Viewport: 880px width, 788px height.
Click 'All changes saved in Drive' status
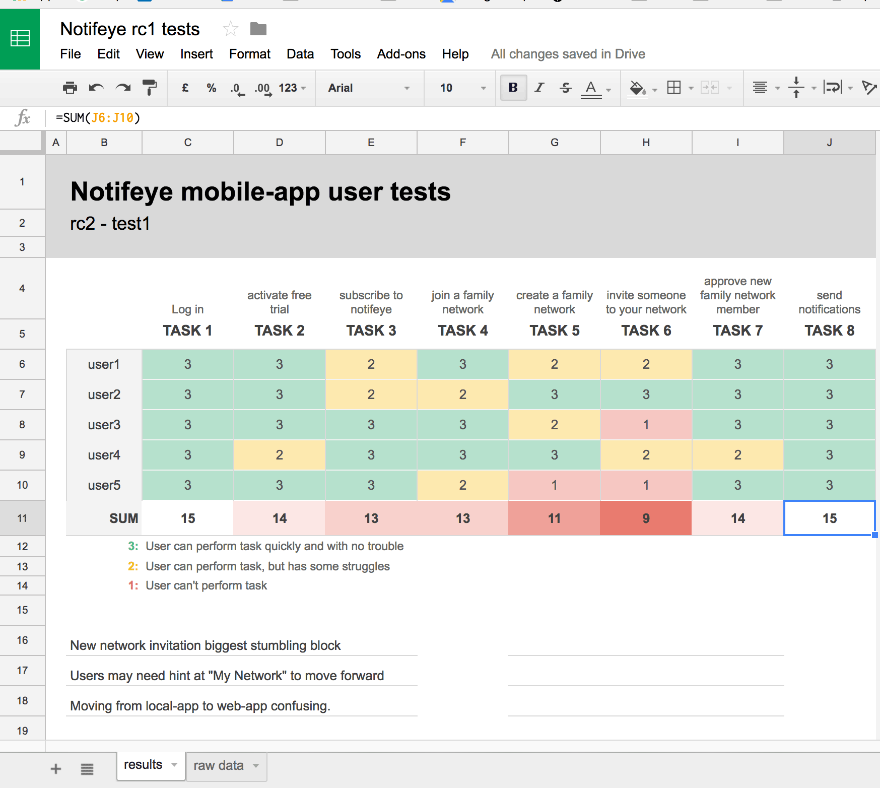(x=568, y=54)
